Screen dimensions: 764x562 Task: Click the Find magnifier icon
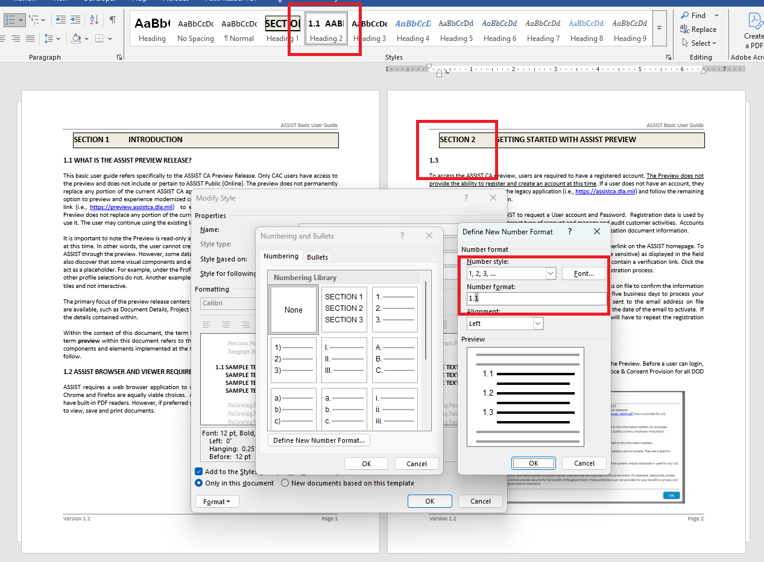click(x=684, y=14)
